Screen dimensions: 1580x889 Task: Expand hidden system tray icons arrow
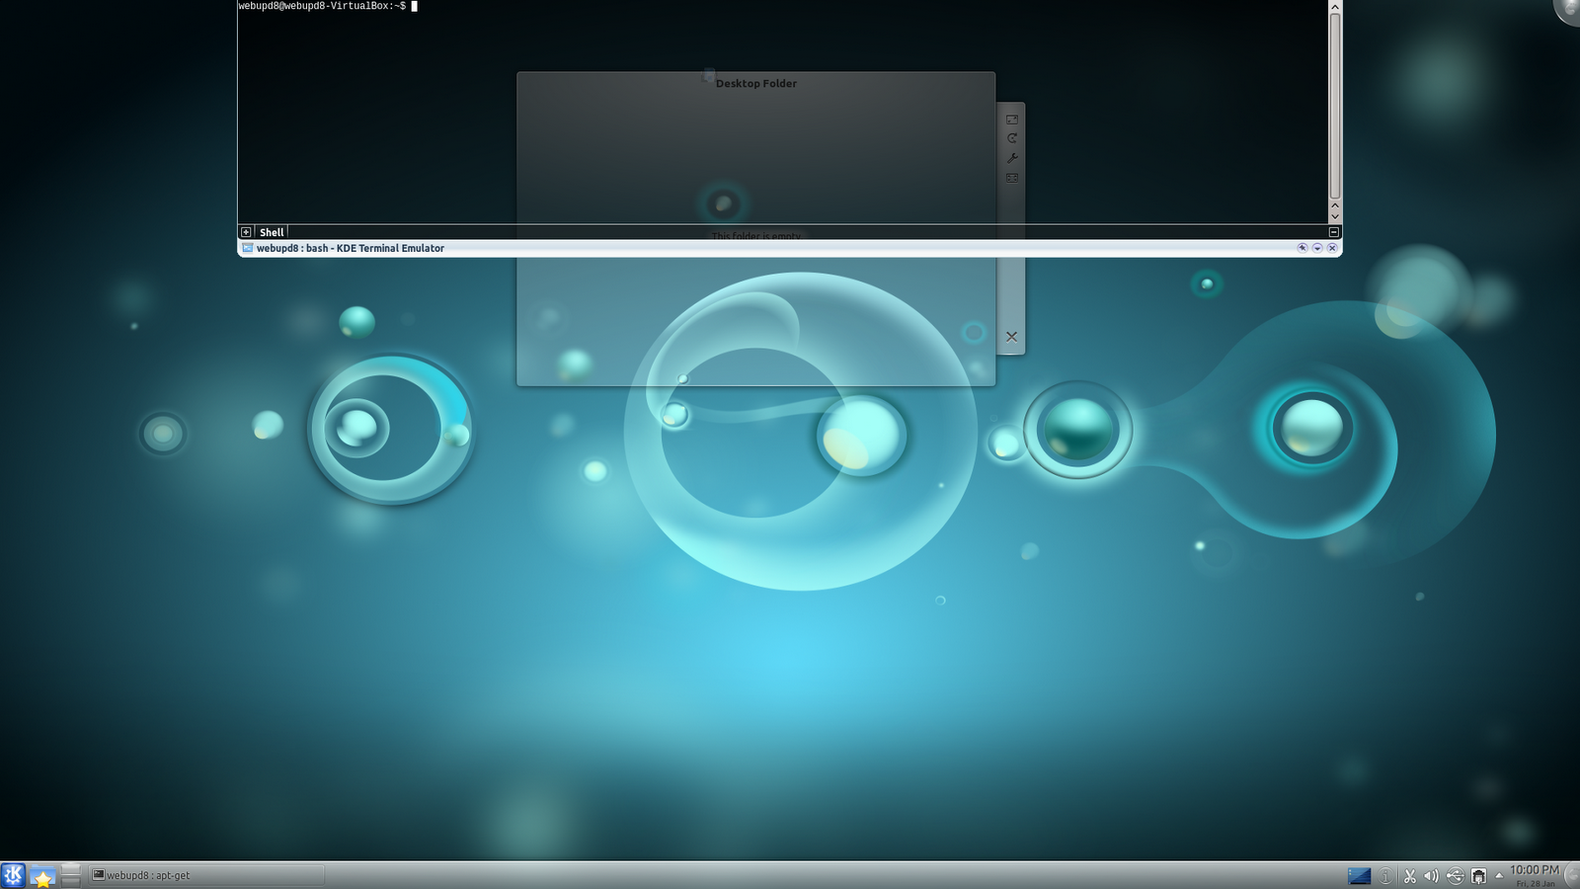[1499, 875]
